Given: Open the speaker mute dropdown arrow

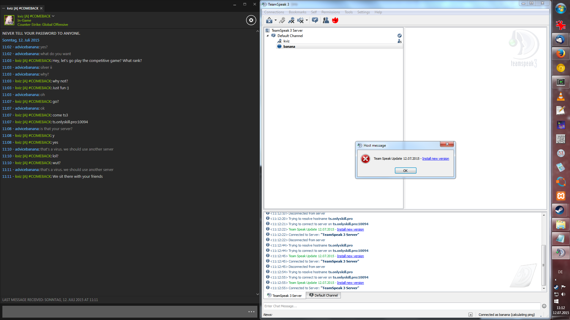Looking at the screenshot, I should click(307, 20).
